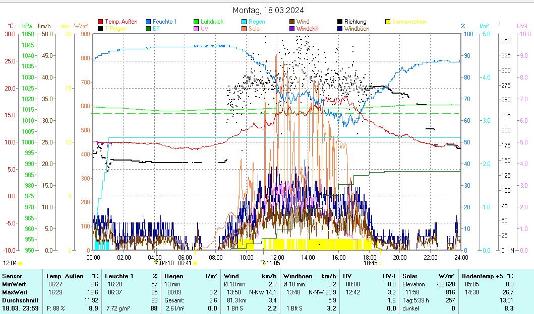Click the 7.72 g/m³ absolute humidity value

pos(118,308)
